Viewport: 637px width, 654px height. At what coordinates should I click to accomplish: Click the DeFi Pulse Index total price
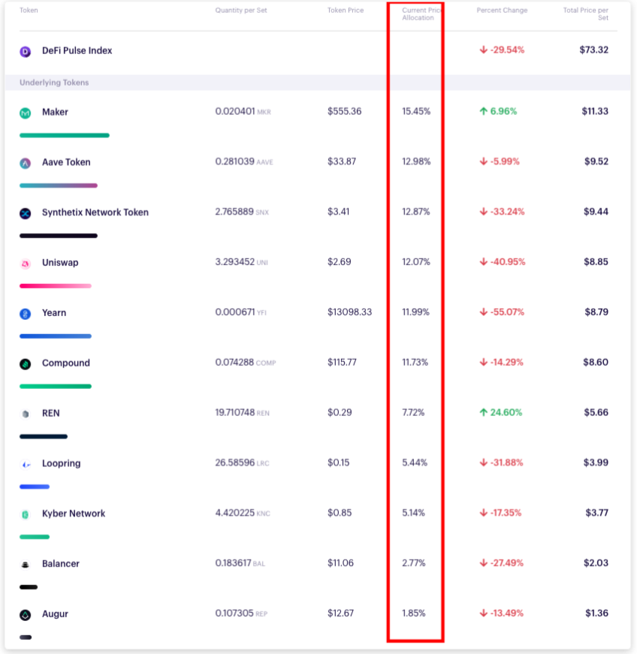594,50
